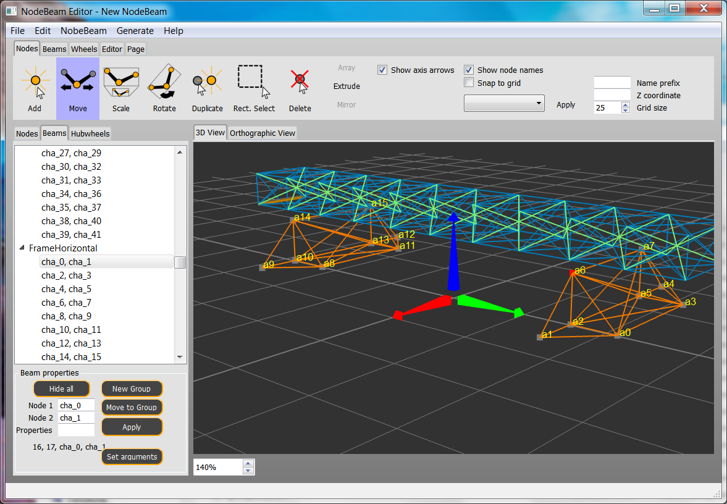Click node a6 in 3D view
The image size is (727, 504).
click(x=572, y=273)
